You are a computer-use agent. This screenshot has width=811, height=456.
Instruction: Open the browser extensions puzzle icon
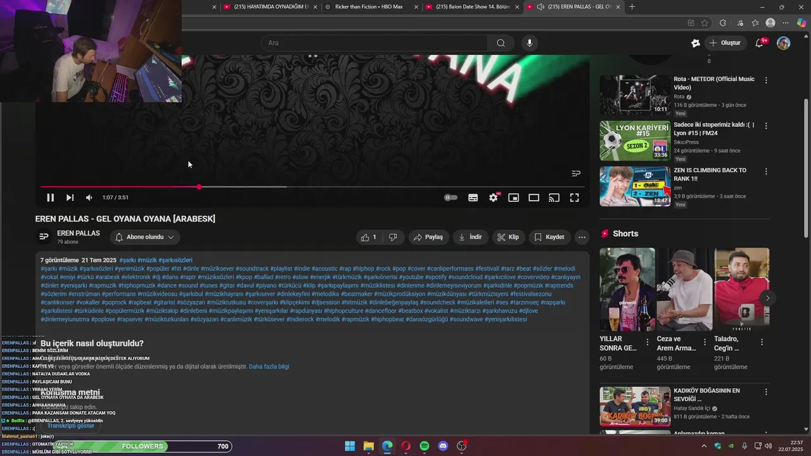pyautogui.click(x=723, y=23)
